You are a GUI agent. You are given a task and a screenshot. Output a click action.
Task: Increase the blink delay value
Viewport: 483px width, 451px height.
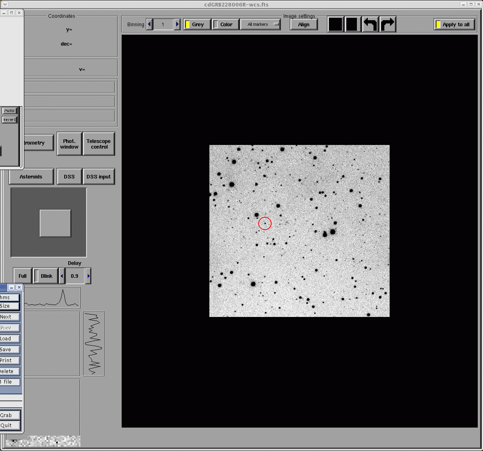click(88, 276)
